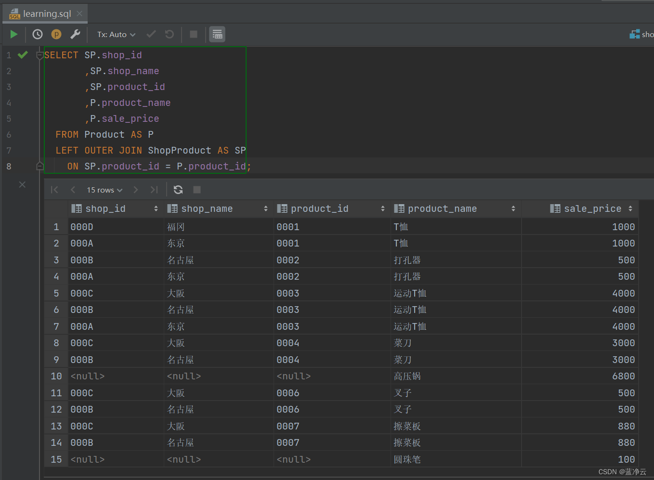654x480 pixels.
Task: Click the green success checkmark on line 1
Action: tap(23, 55)
